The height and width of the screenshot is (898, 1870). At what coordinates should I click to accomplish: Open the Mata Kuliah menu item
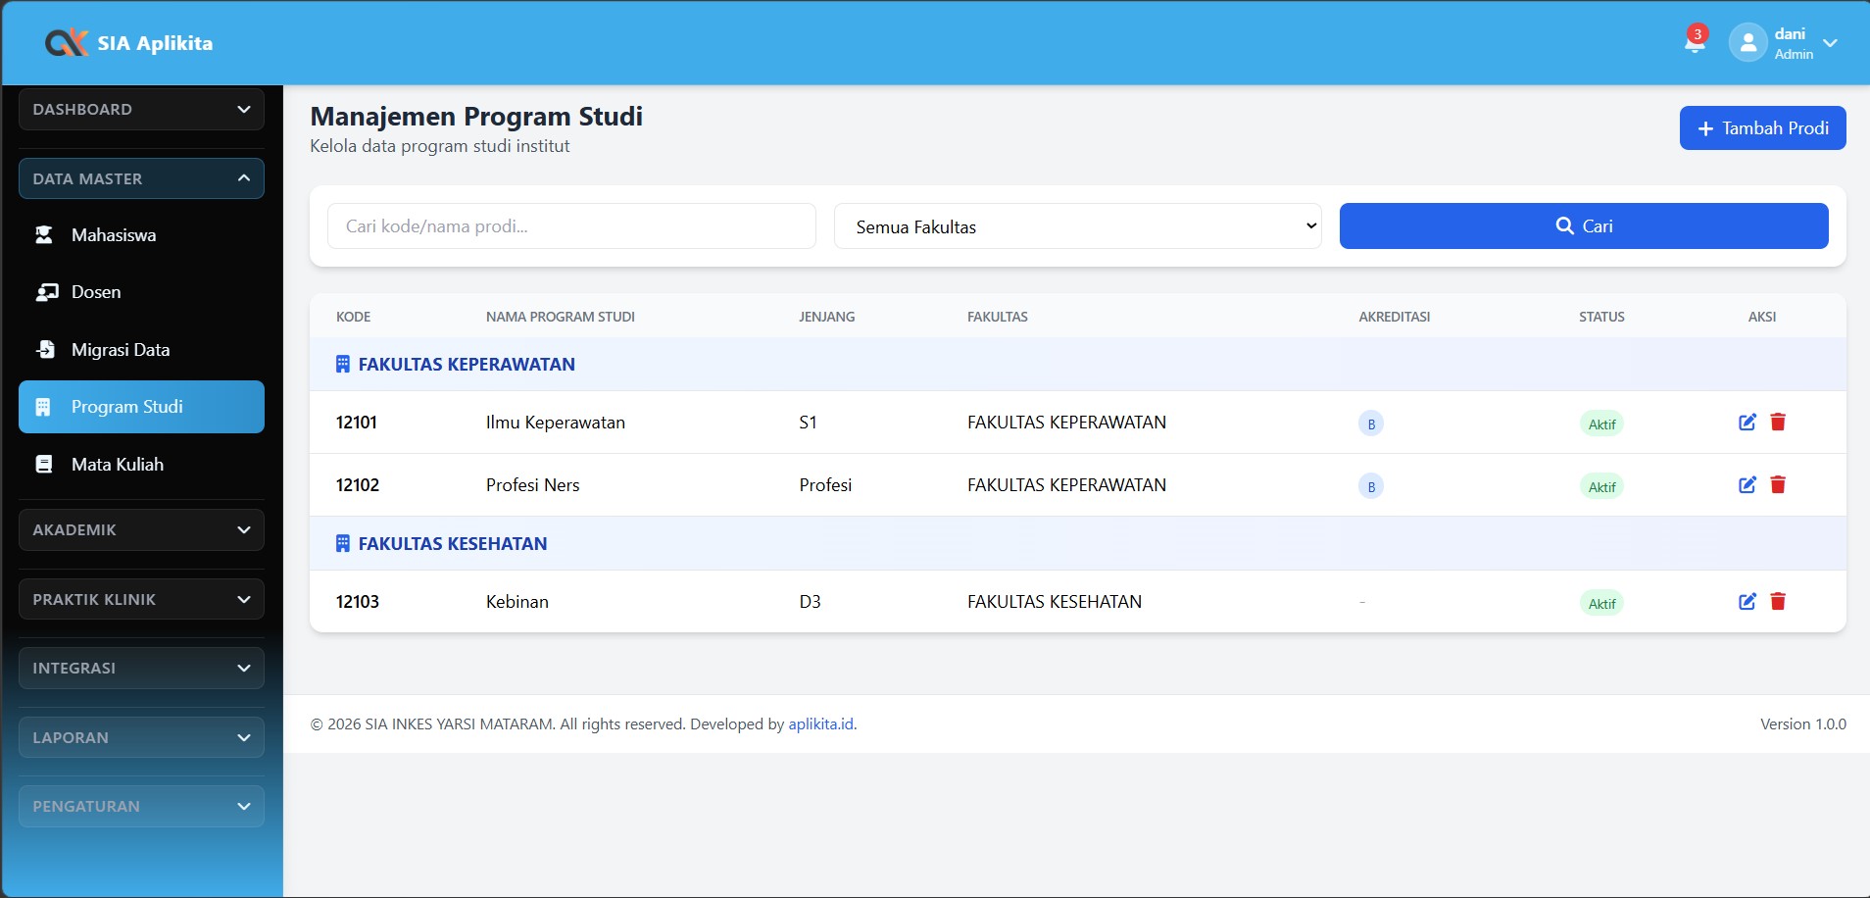[118, 465]
